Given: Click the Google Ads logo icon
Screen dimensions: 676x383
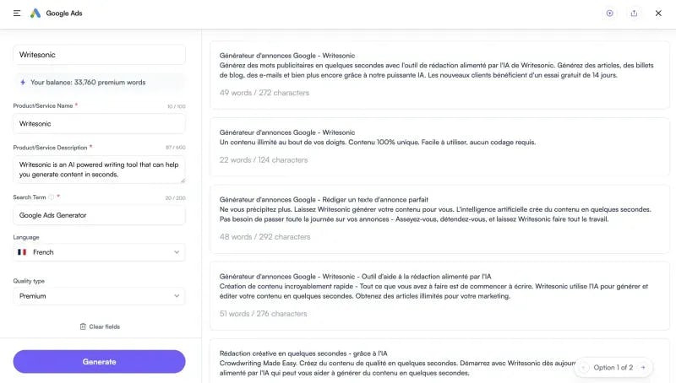Looking at the screenshot, I should (x=35, y=13).
